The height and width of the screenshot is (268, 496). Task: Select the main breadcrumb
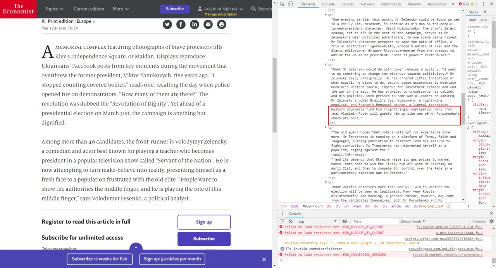click(x=357, y=206)
